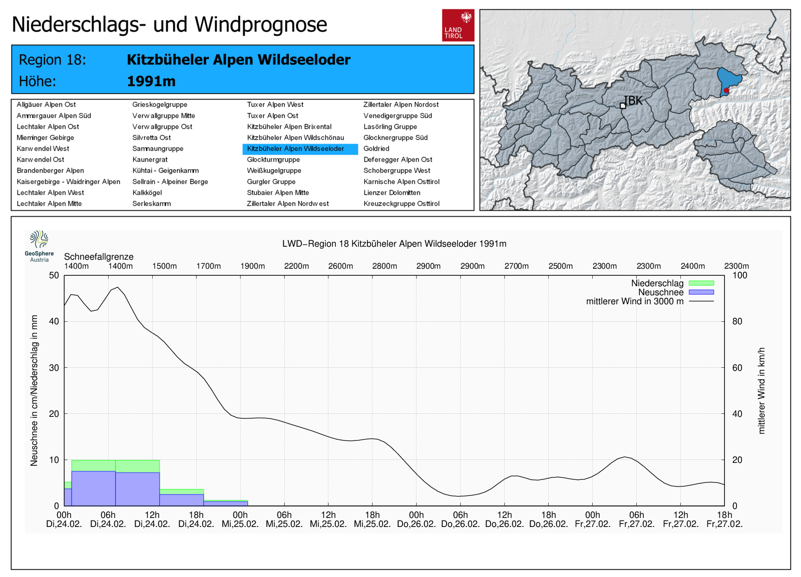The width and height of the screenshot is (801, 577).
Task: Open Stubaier Alpen Mitte forecast
Action: click(278, 193)
